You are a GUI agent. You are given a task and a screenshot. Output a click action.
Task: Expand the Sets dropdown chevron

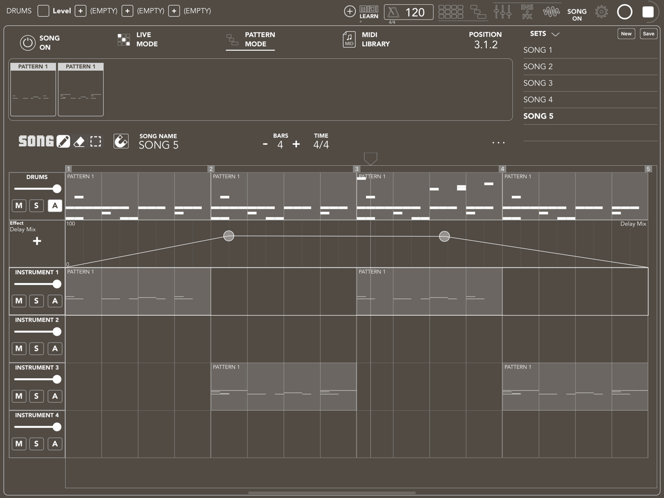[x=556, y=34]
